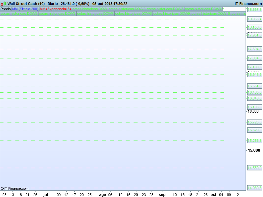Open the IT-Finance.com link at top right
This screenshot has width=263, height=197.
pyautogui.click(x=248, y=4)
